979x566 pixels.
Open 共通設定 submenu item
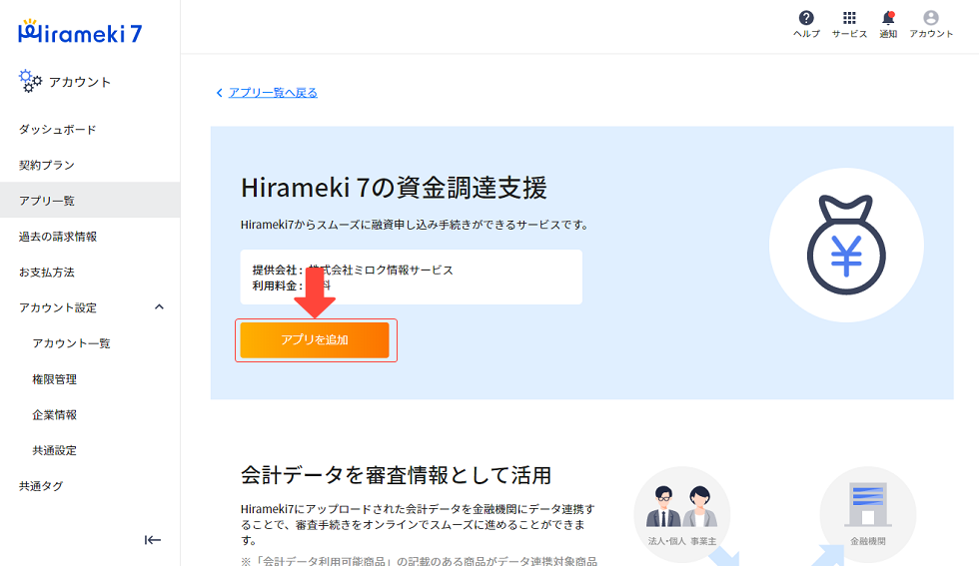[90, 450]
